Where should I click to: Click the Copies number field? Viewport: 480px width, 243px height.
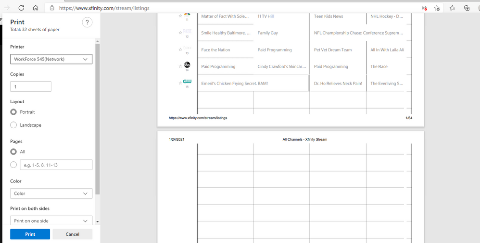click(31, 87)
